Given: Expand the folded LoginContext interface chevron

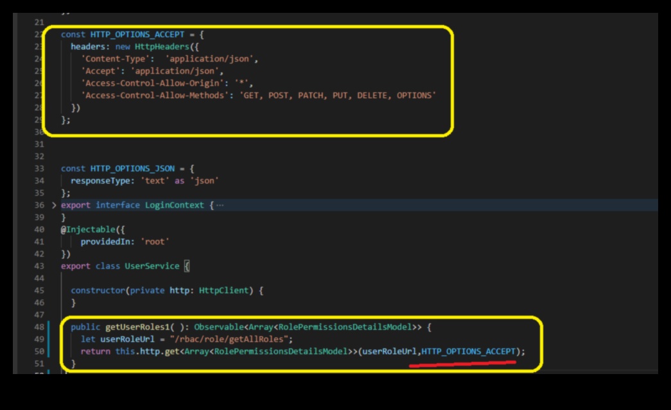Looking at the screenshot, I should (x=55, y=205).
